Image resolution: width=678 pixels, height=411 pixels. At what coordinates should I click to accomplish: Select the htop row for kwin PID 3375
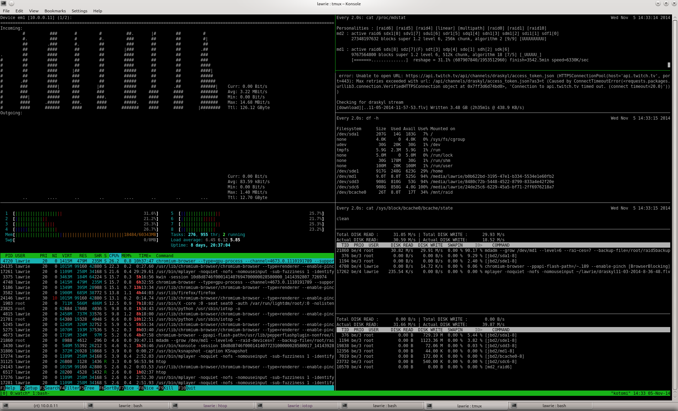(x=167, y=277)
